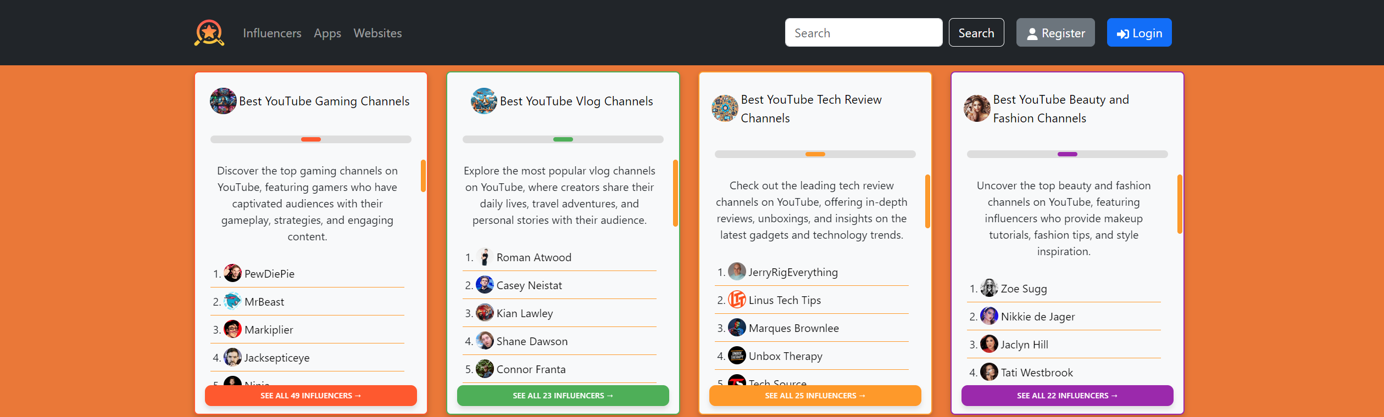Click Jaclyn Hill's avatar icon
This screenshot has height=417, width=1384.
(990, 343)
